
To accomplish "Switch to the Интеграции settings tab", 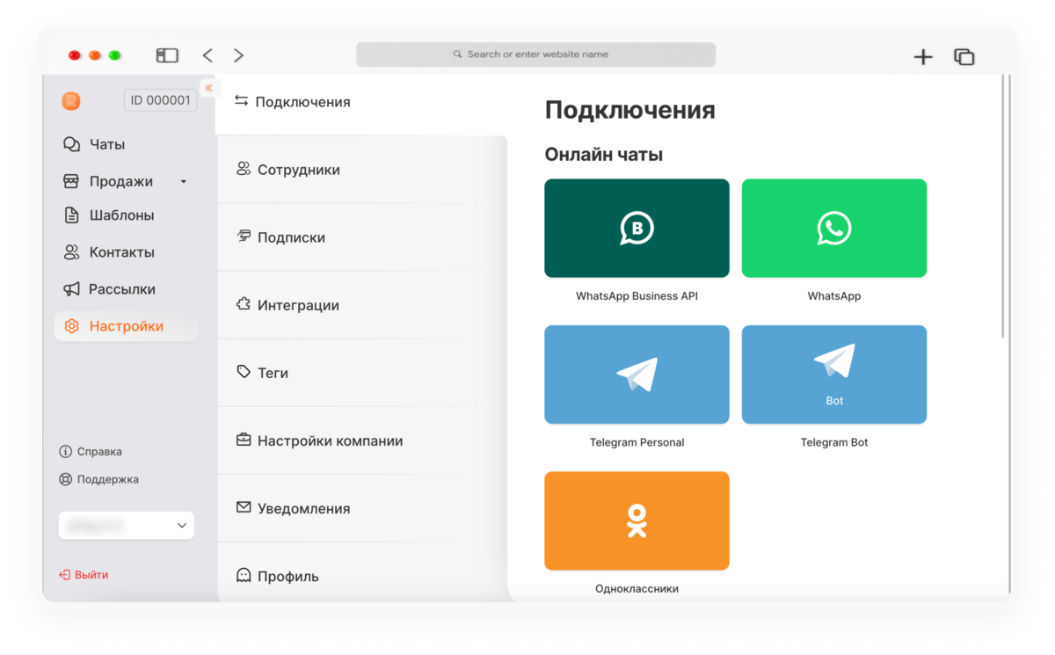I will click(362, 305).
